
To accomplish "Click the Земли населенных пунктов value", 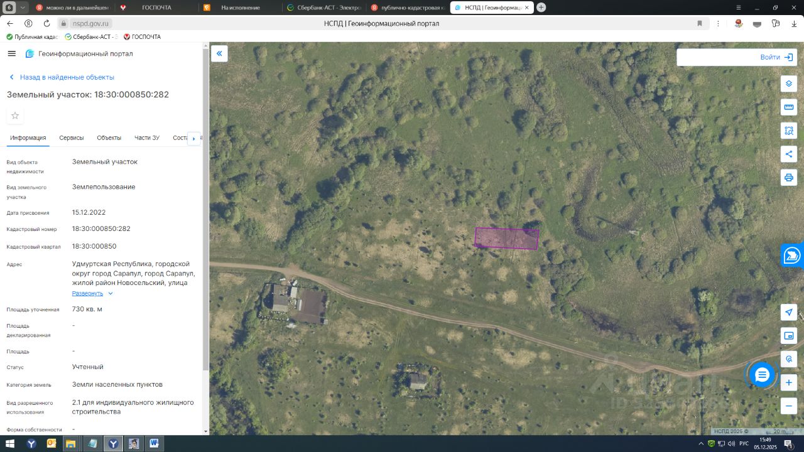I will click(117, 384).
